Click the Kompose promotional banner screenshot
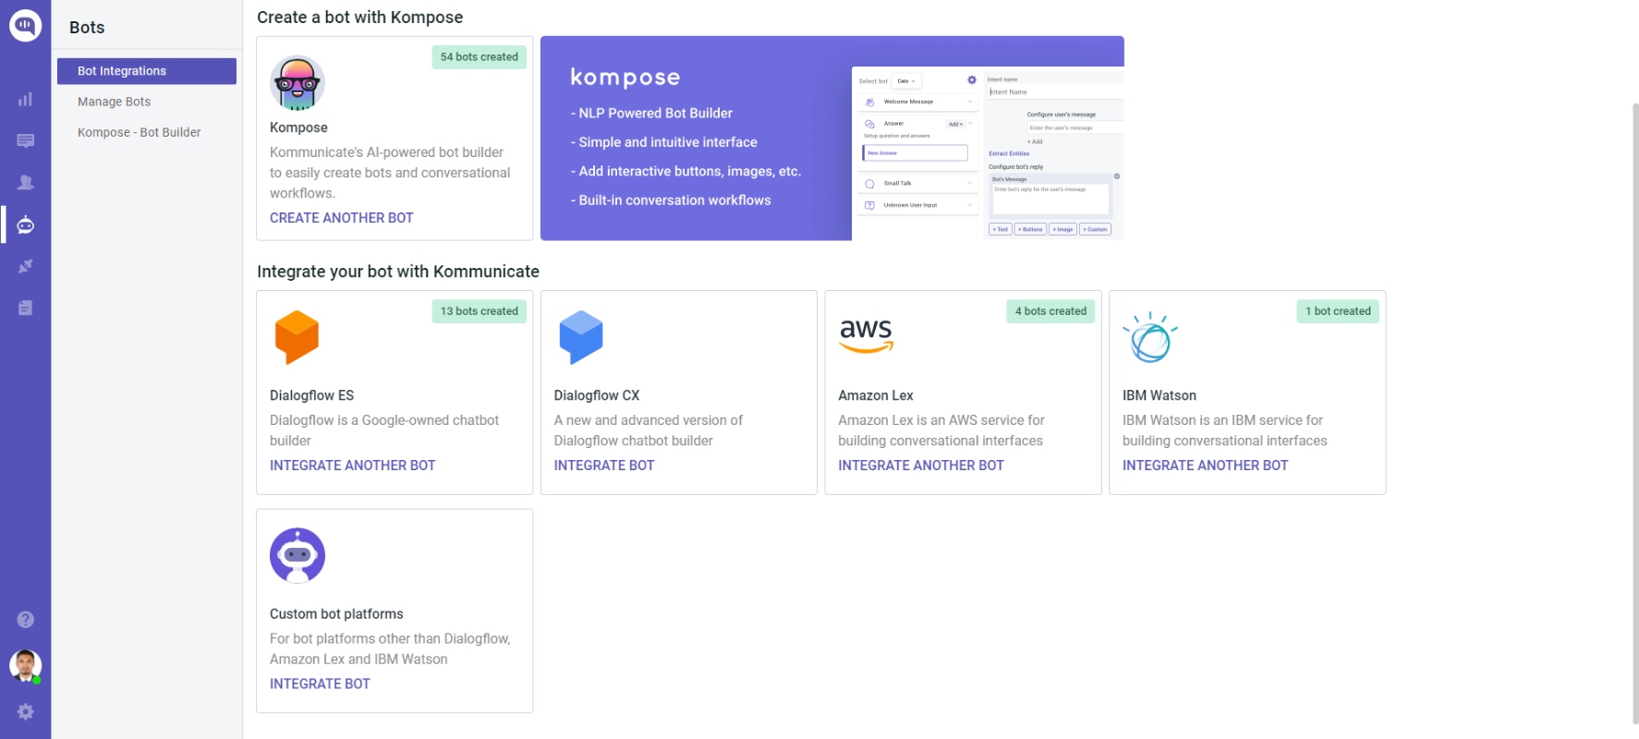The height and width of the screenshot is (739, 1639). click(988, 153)
